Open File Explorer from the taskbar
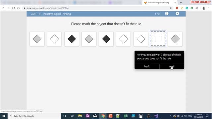Image resolution: width=212 pixels, height=119 pixels. (80, 116)
